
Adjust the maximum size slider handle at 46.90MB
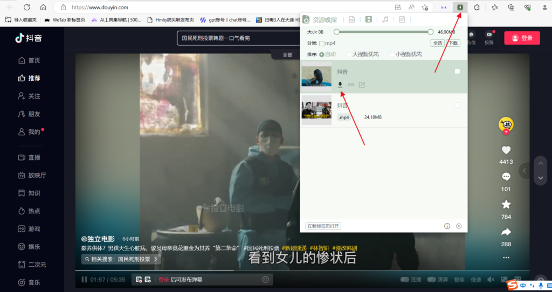click(x=431, y=32)
